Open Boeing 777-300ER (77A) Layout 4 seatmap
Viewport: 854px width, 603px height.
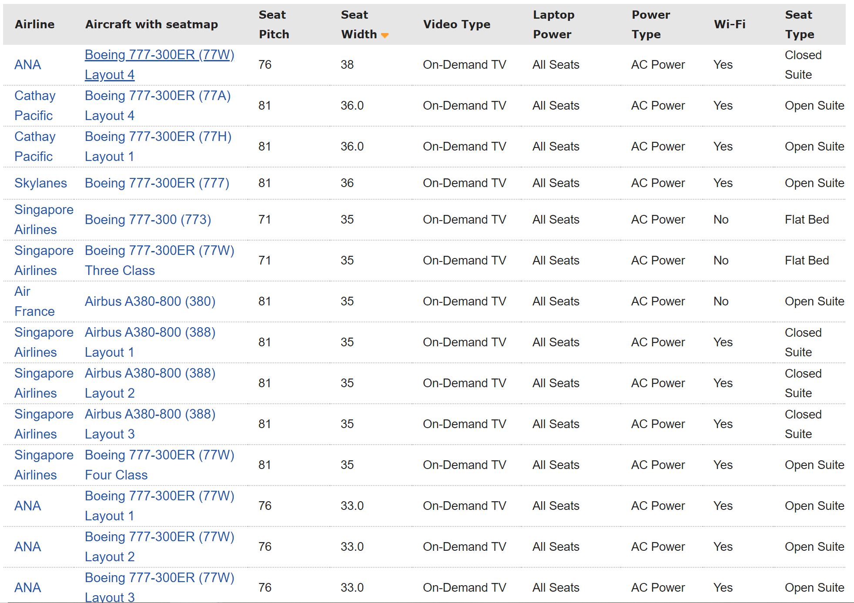158,106
